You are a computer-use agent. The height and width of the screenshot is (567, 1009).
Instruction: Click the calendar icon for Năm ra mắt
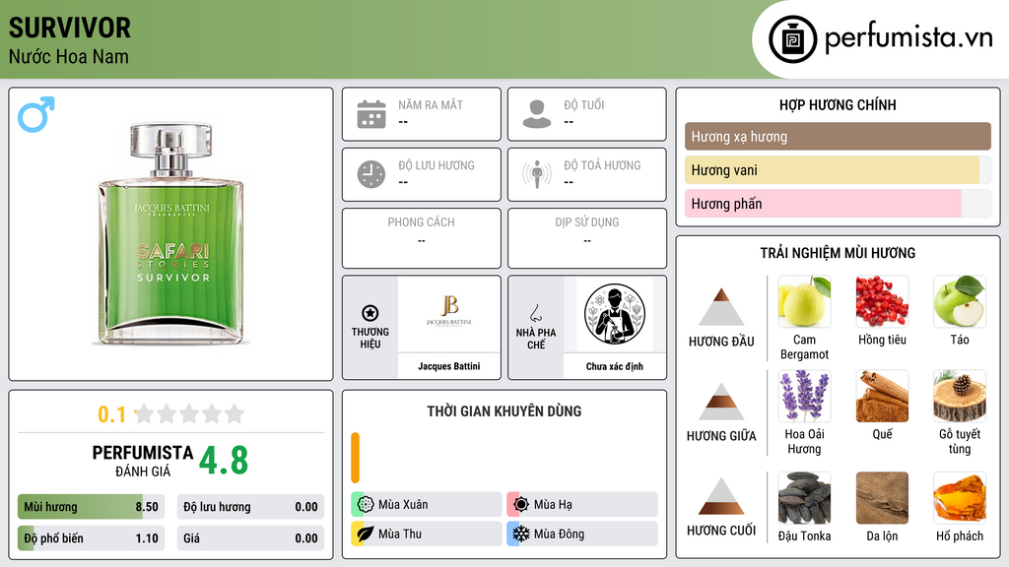coord(371,114)
